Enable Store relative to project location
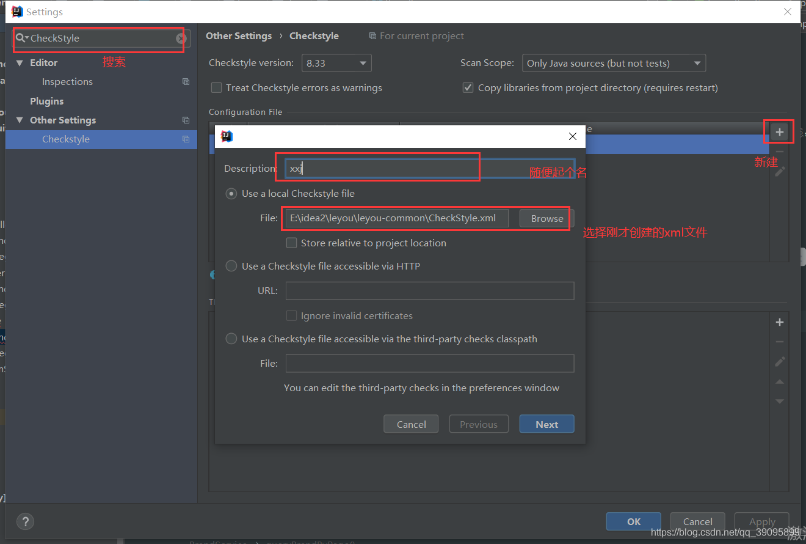This screenshot has width=806, height=544. [292, 243]
